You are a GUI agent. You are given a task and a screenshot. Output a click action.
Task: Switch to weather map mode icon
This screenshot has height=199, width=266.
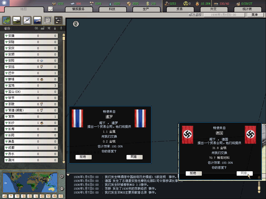coord(17,196)
